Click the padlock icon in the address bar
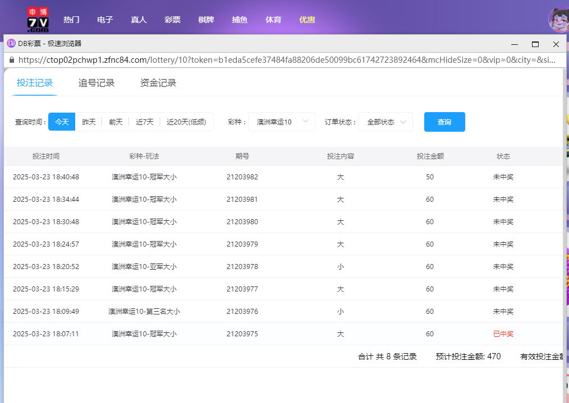Screen dimensions: 569x403 12,59
